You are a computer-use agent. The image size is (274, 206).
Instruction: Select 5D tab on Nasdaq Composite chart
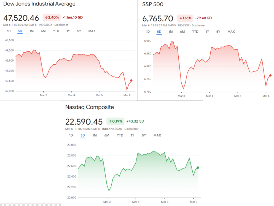click(82, 135)
